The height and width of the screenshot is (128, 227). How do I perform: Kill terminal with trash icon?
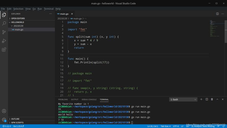[x=212, y=99]
